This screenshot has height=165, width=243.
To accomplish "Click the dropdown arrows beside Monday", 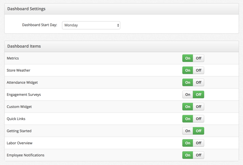I will (118, 25).
